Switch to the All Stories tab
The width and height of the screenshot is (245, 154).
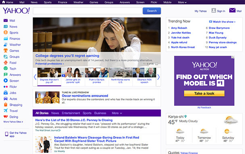(x=42, y=113)
